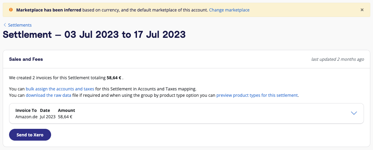Click the Date column header
The width and height of the screenshot is (373, 150).
pyautogui.click(x=45, y=110)
